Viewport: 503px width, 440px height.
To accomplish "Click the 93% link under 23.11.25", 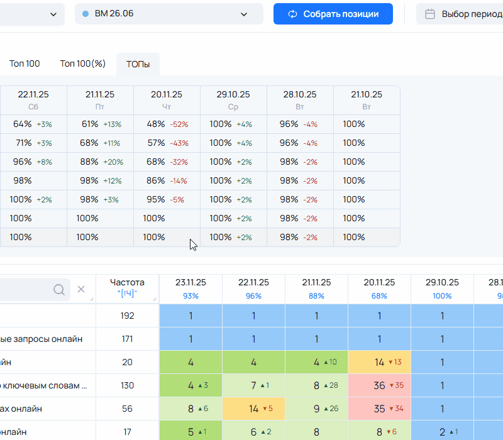I will point(191,295).
